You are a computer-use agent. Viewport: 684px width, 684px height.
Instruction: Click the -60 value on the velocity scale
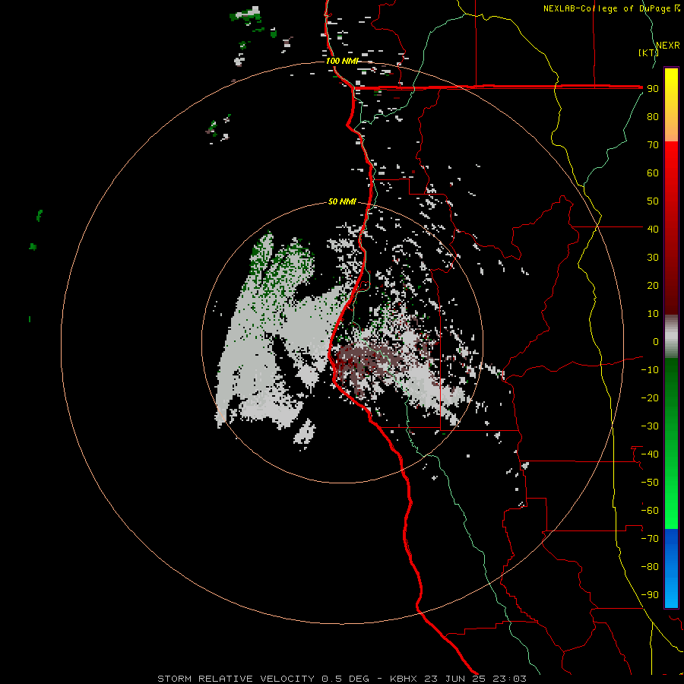(650, 511)
